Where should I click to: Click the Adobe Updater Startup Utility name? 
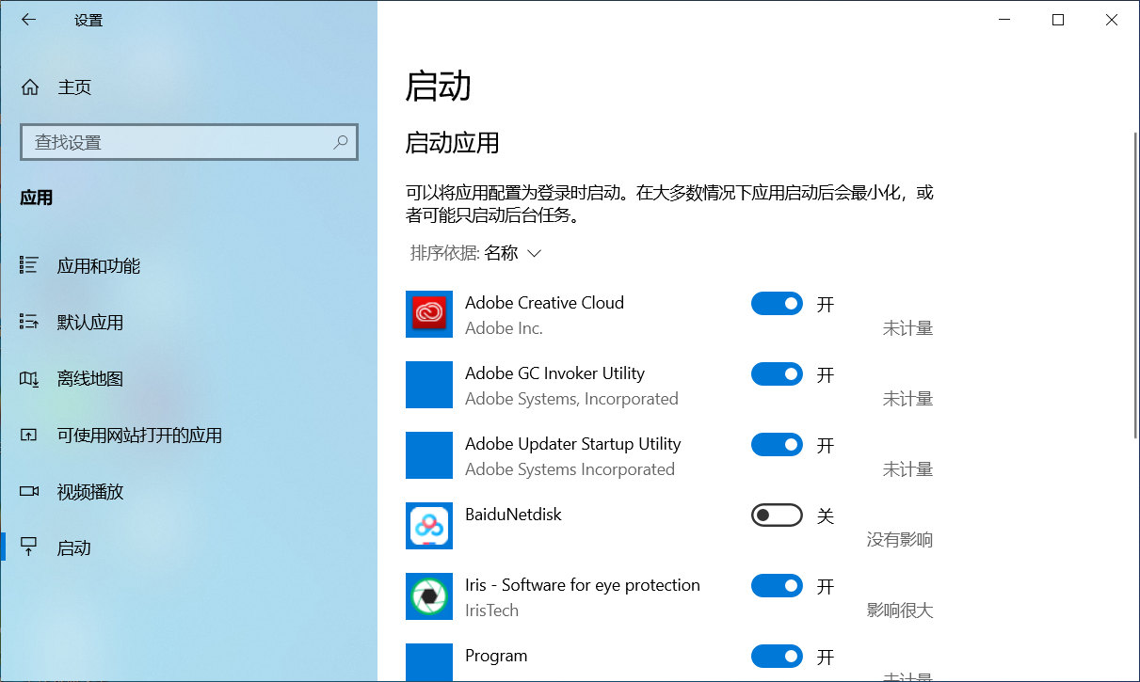[572, 444]
